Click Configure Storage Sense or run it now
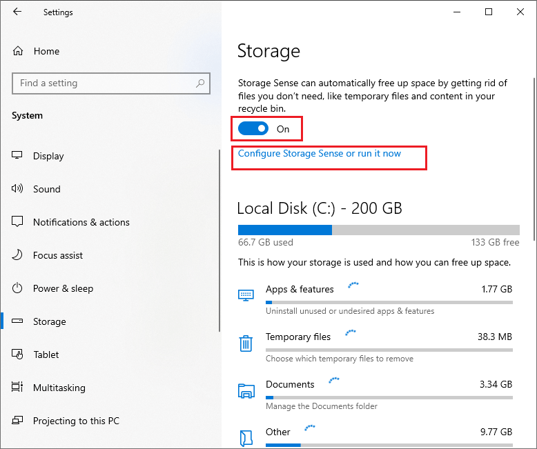 [x=319, y=153]
